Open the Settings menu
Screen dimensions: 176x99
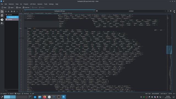(x=51, y=4)
